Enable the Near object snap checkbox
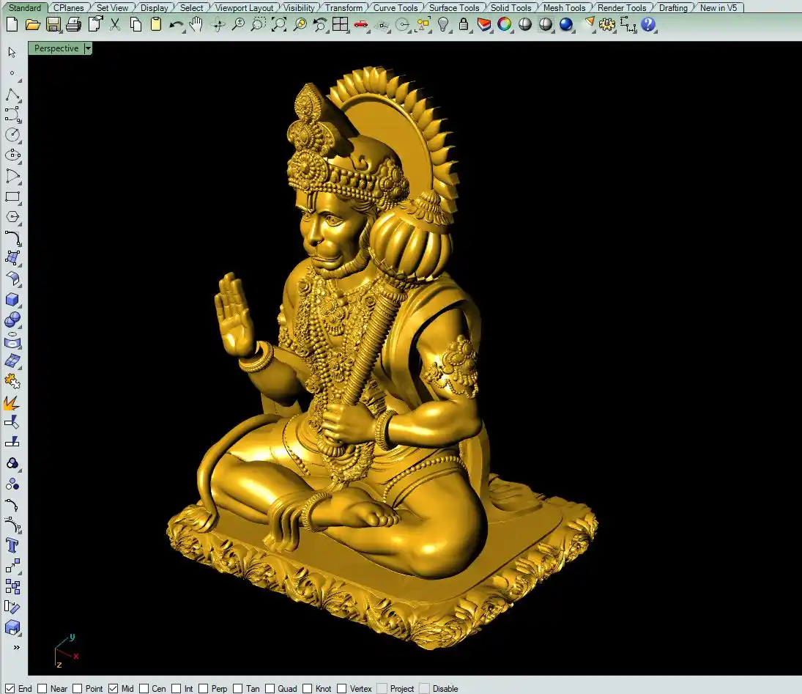The height and width of the screenshot is (694, 802). [x=42, y=688]
